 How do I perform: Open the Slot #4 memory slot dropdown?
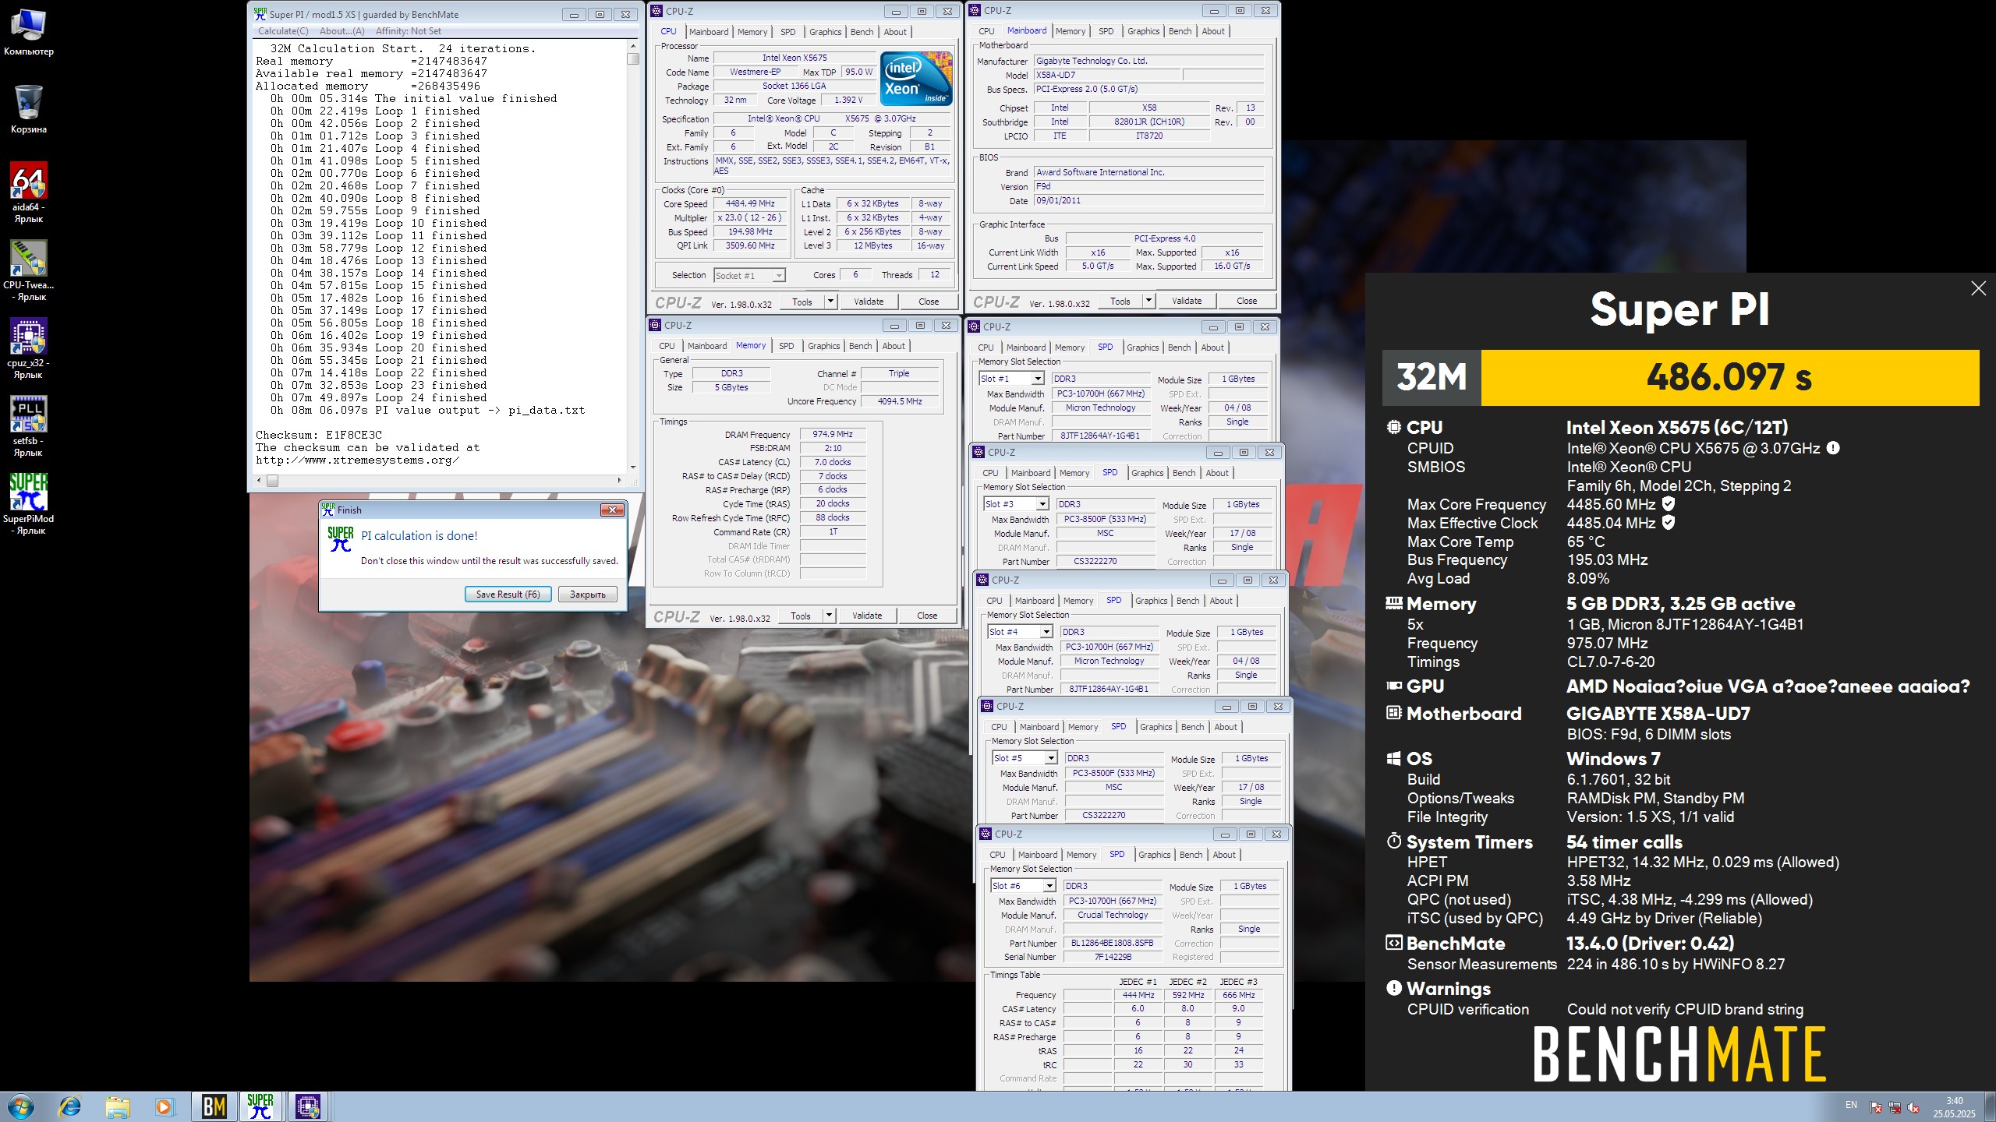point(1046,632)
